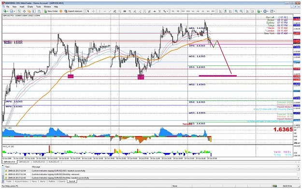Open the Alerts terminal tab

pos(43,181)
